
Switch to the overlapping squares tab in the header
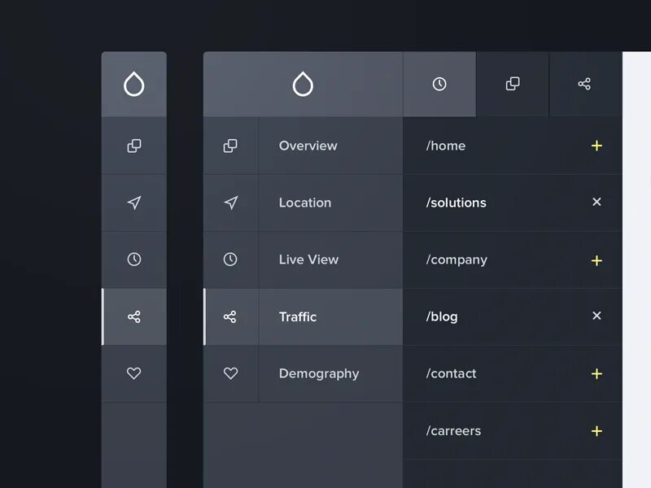[513, 84]
